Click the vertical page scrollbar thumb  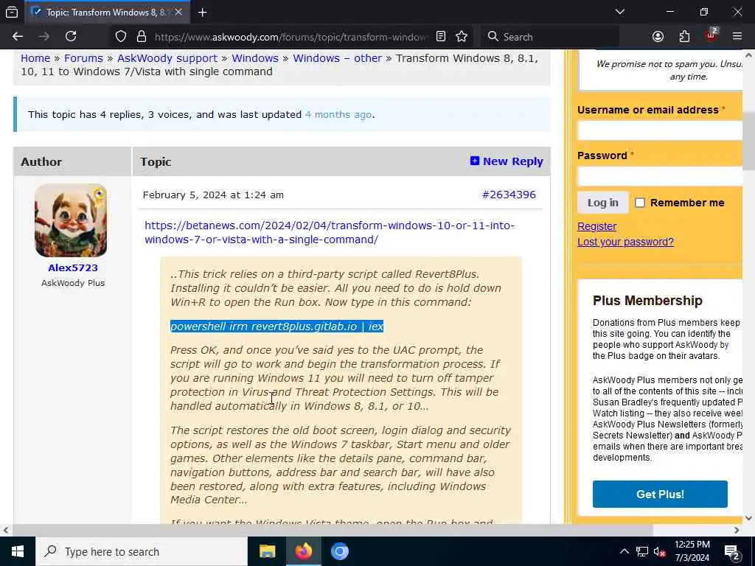(749, 141)
